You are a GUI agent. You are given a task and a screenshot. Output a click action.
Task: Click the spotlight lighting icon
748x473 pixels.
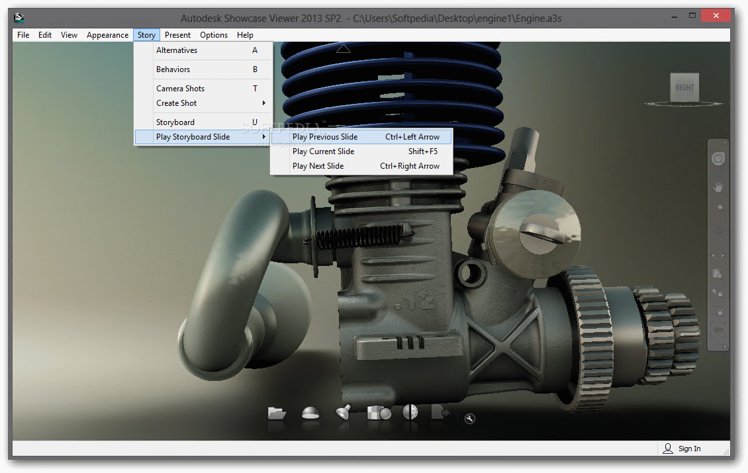[344, 412]
